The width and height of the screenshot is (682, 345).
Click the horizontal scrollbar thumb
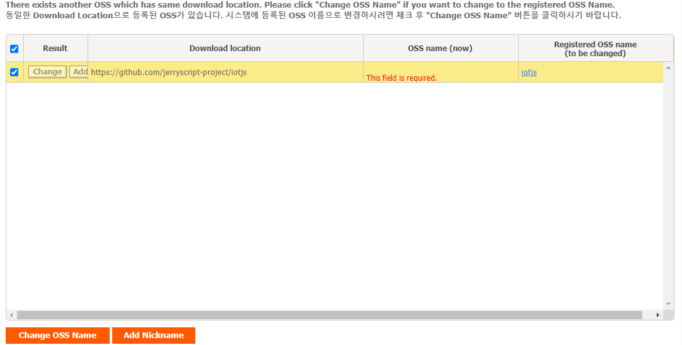329,315
